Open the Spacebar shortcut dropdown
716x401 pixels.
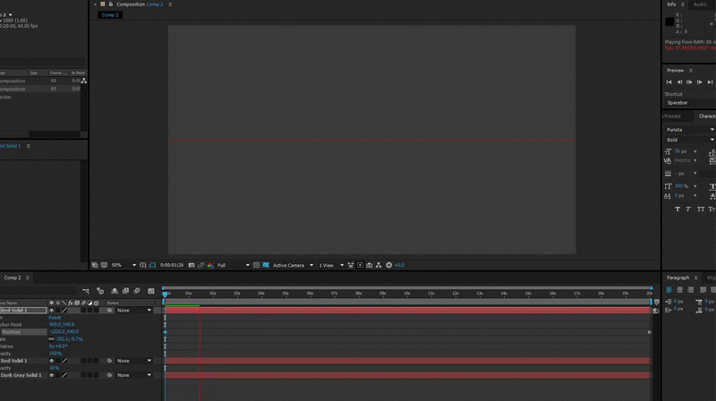[689, 103]
